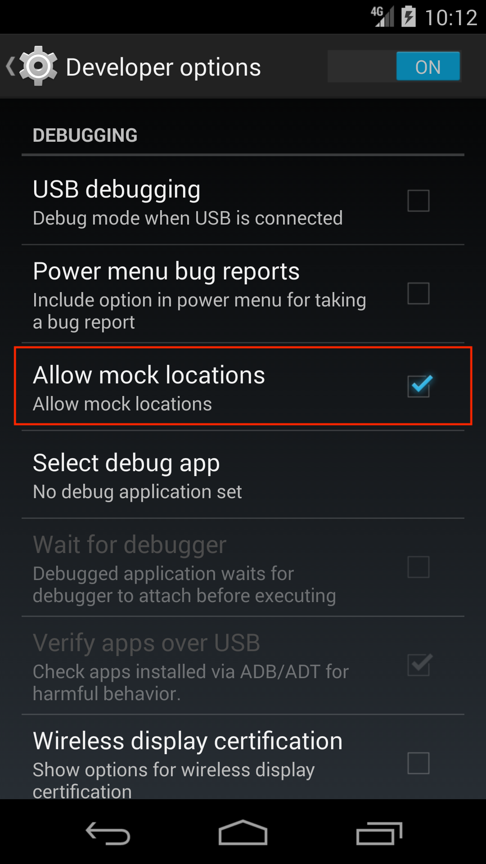Tap the Android back navigation button
486x864 pixels.
108,833
